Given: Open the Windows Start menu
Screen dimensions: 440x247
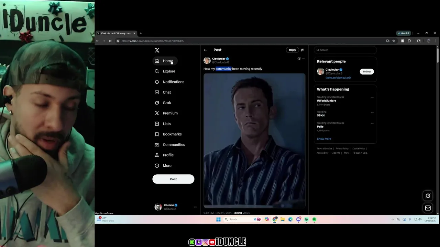Looking at the screenshot, I should coord(218,220).
